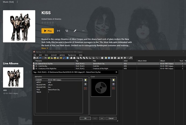Viewport: 186px width, 125px height.
Task: Open the Actions menu in Mp3tag
Action: tap(62, 55)
